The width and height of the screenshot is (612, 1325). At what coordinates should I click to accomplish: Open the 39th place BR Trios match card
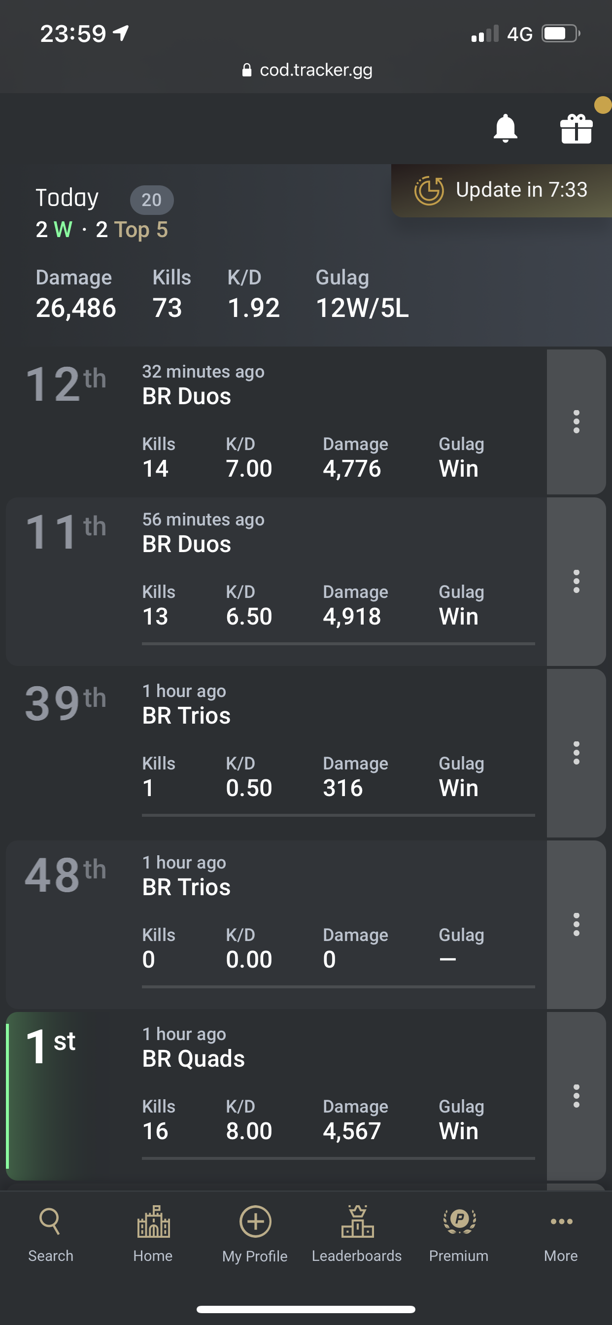[x=276, y=753]
